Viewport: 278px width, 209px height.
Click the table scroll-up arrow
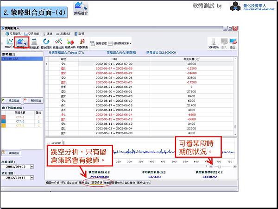235,59
